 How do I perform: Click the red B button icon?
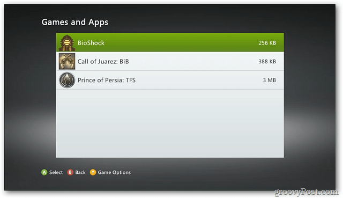point(70,172)
